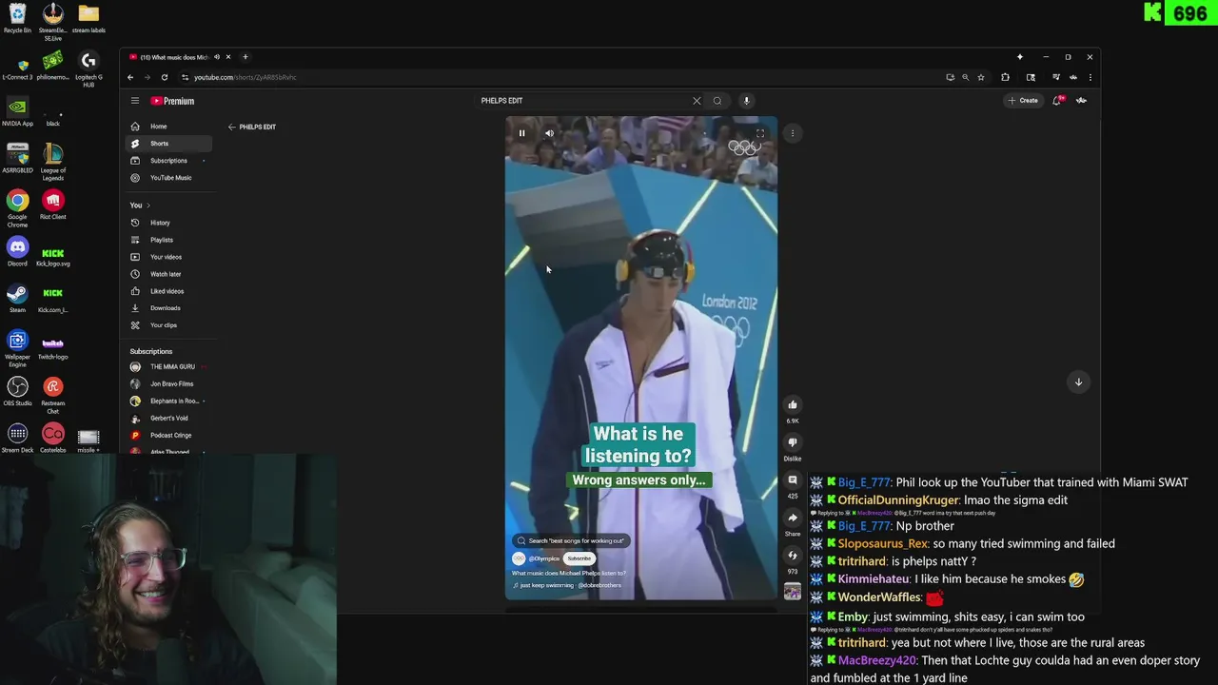Screen dimensions: 1218x685
Task: Open YouTube Music in sidebar
Action: pyautogui.click(x=168, y=178)
